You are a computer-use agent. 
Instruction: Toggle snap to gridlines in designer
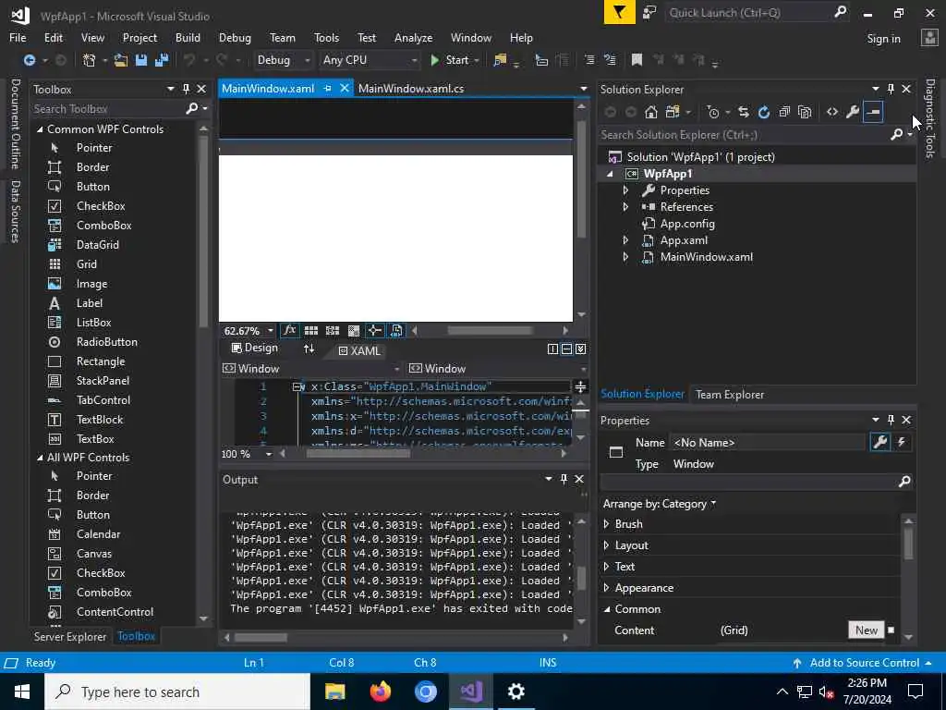333,330
